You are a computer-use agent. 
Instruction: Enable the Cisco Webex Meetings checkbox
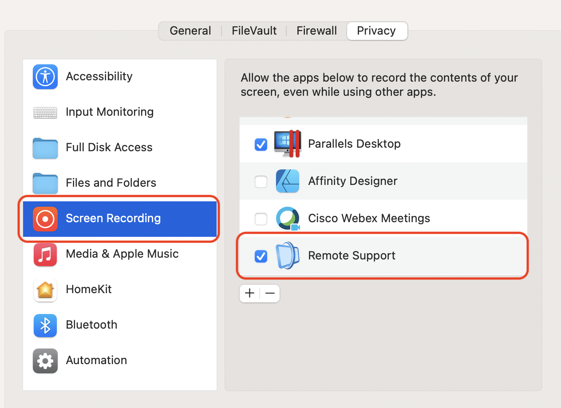click(261, 219)
